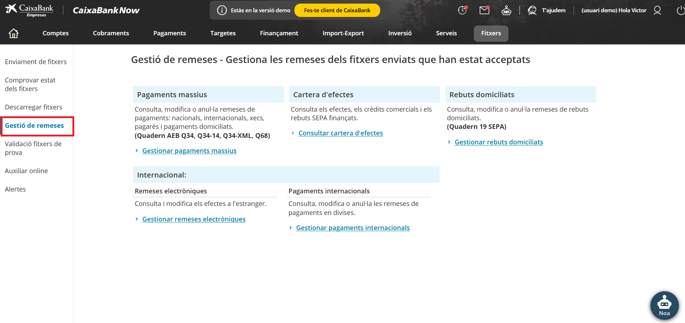This screenshot has width=685, height=323.
Task: Open Gestionar pagaments massius link
Action: (189, 151)
